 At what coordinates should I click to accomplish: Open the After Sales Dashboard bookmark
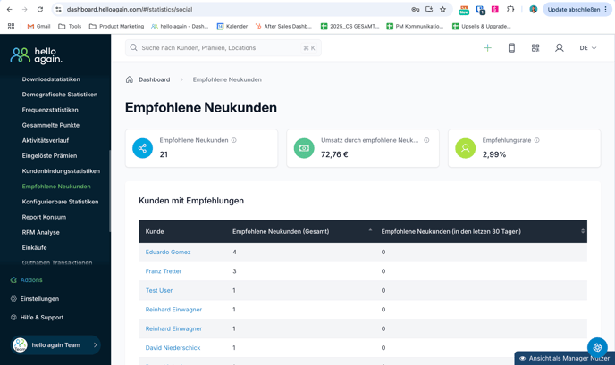point(283,26)
